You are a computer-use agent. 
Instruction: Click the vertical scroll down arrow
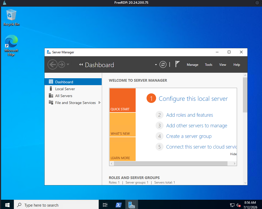[245, 183]
